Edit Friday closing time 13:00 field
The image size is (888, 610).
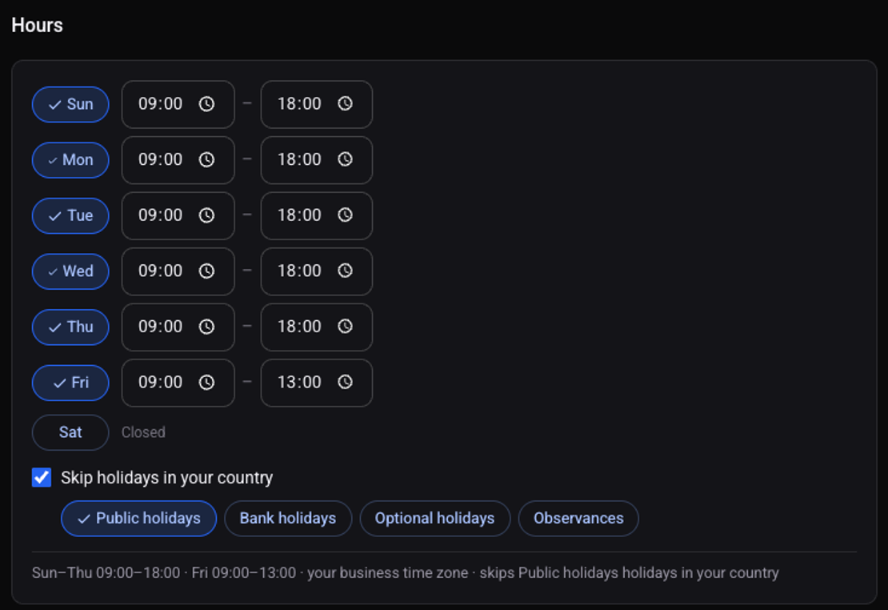click(317, 383)
